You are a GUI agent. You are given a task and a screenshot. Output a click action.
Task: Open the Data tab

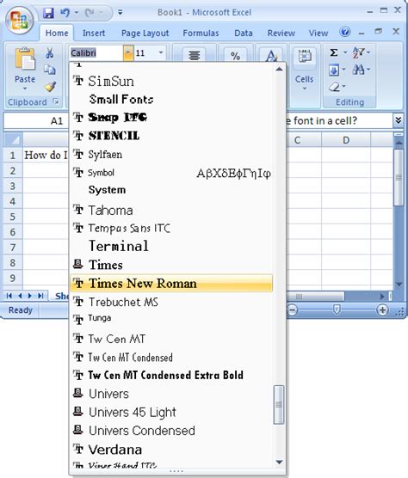pos(244,33)
